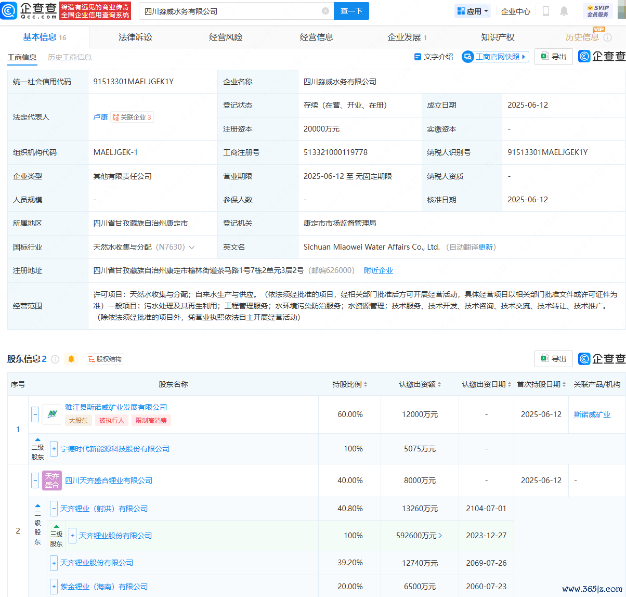Open 雅江县斯诺威矿业发展有限公司 link
The width and height of the screenshot is (626, 597).
(116, 407)
